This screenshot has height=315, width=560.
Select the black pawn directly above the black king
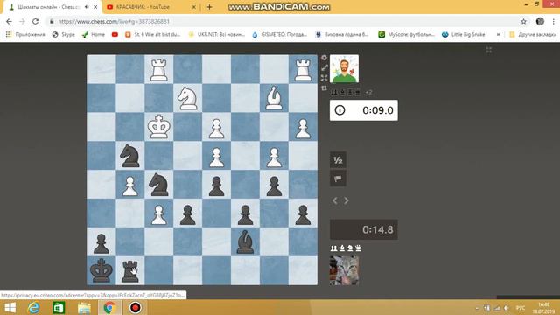coord(101,242)
